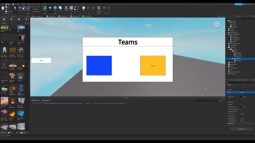The height and width of the screenshot is (143, 255).
Task: Open the All Contexts output dropdown
Action: 46,100
